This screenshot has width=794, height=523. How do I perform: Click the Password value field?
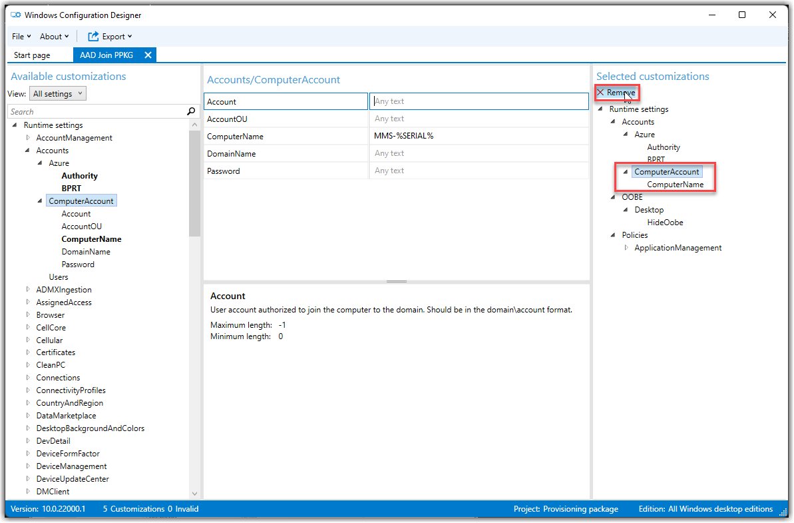tap(479, 171)
